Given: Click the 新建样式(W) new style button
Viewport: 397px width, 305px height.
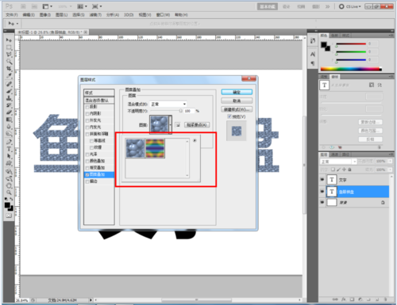Looking at the screenshot, I should coord(237,109).
